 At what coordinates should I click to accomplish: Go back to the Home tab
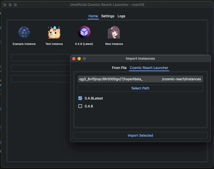click(93, 16)
